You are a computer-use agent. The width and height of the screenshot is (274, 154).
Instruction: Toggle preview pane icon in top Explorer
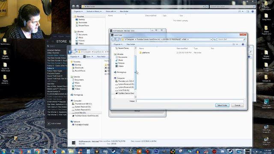point(247,12)
